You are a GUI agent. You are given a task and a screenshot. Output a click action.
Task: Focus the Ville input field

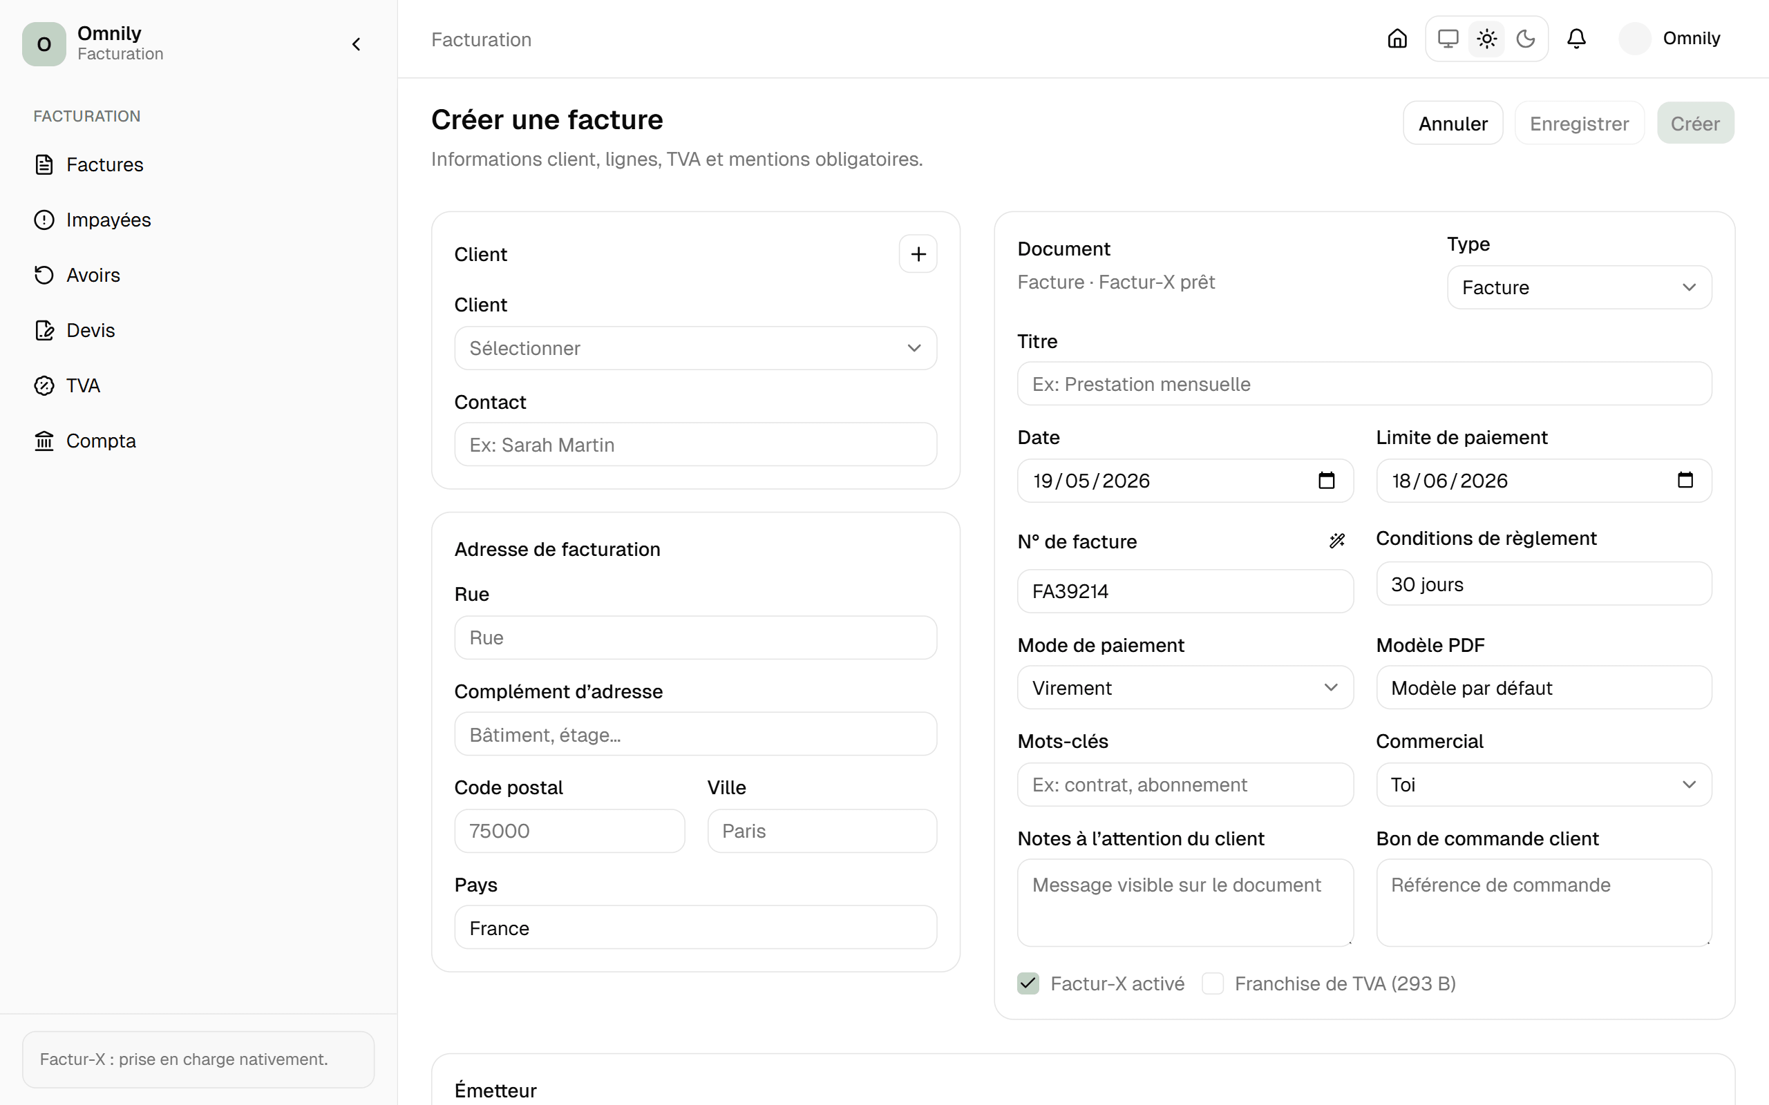[x=822, y=830]
